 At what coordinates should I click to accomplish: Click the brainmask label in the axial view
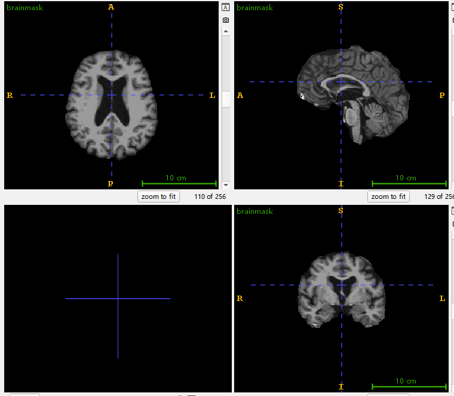point(24,8)
